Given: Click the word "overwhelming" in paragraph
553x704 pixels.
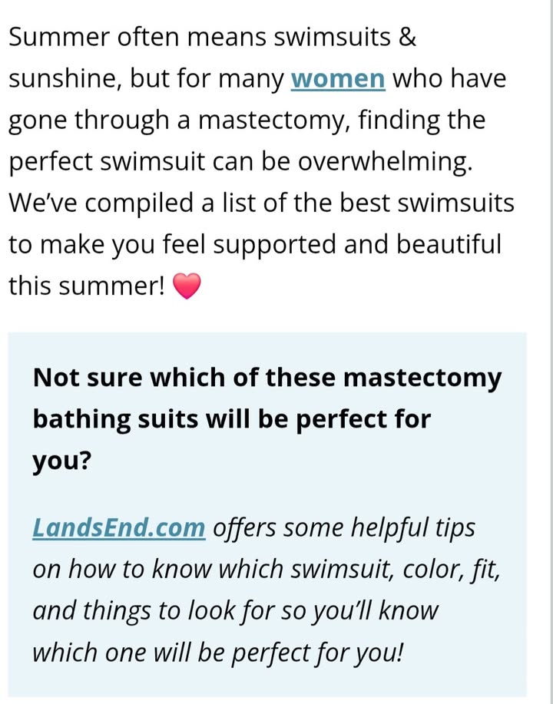Looking at the screenshot, I should [385, 162].
